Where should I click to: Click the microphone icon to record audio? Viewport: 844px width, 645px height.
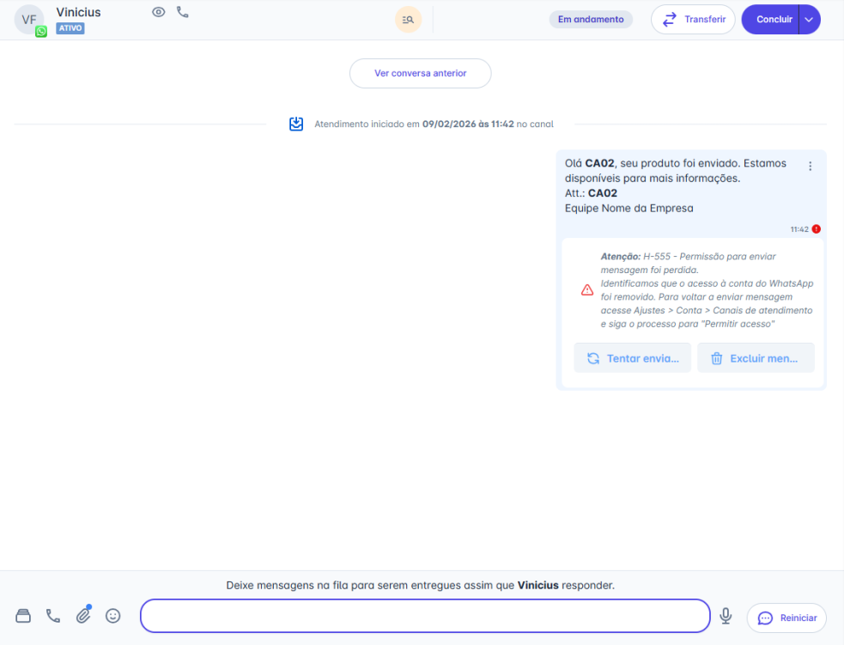[726, 616]
